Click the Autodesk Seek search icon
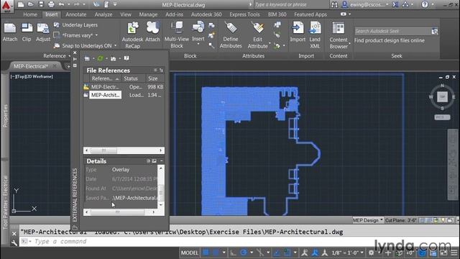Image resolution: width=460 pixels, height=259 pixels. [x=434, y=31]
